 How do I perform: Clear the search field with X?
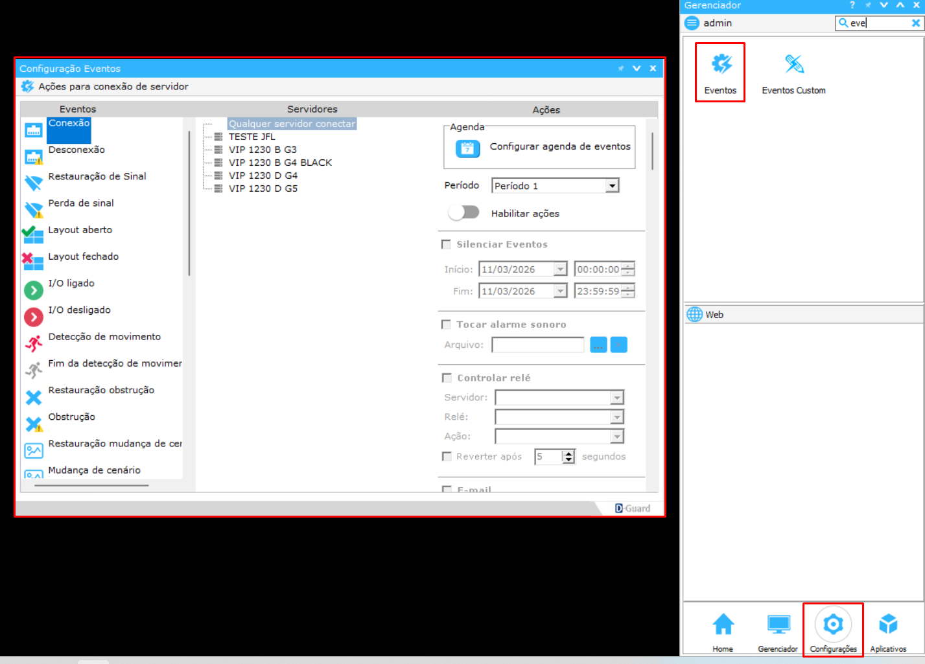tap(915, 23)
